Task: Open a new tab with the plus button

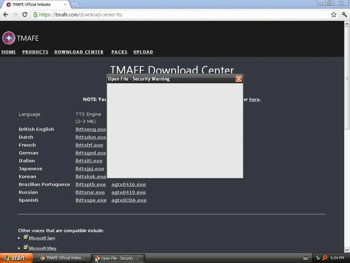Action: coord(75,4)
